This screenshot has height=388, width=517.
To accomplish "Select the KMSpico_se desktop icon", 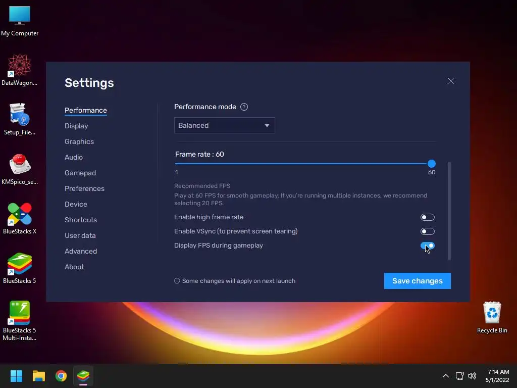I will 20,169.
